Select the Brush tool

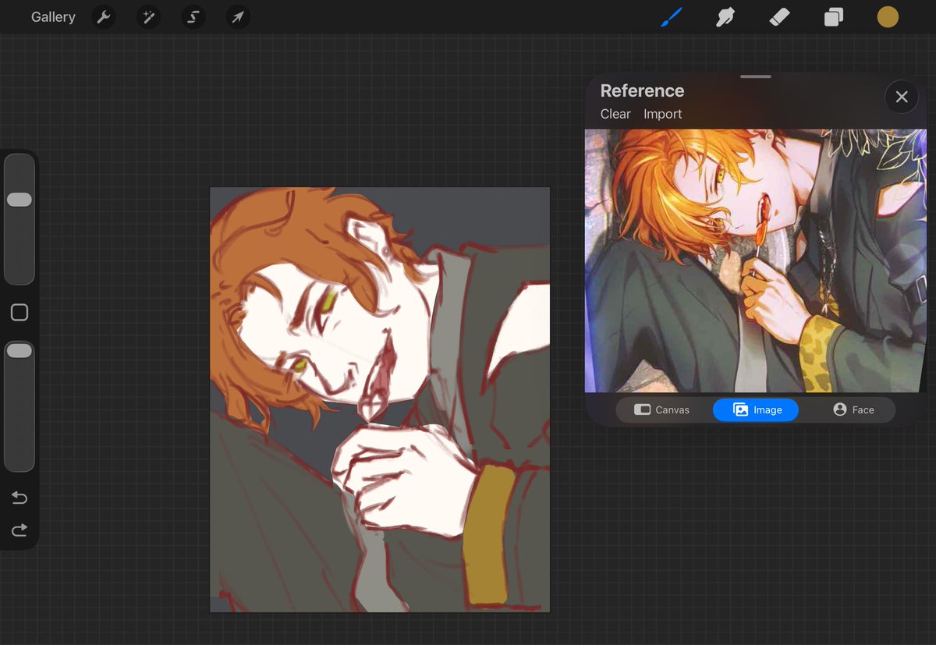pyautogui.click(x=672, y=16)
